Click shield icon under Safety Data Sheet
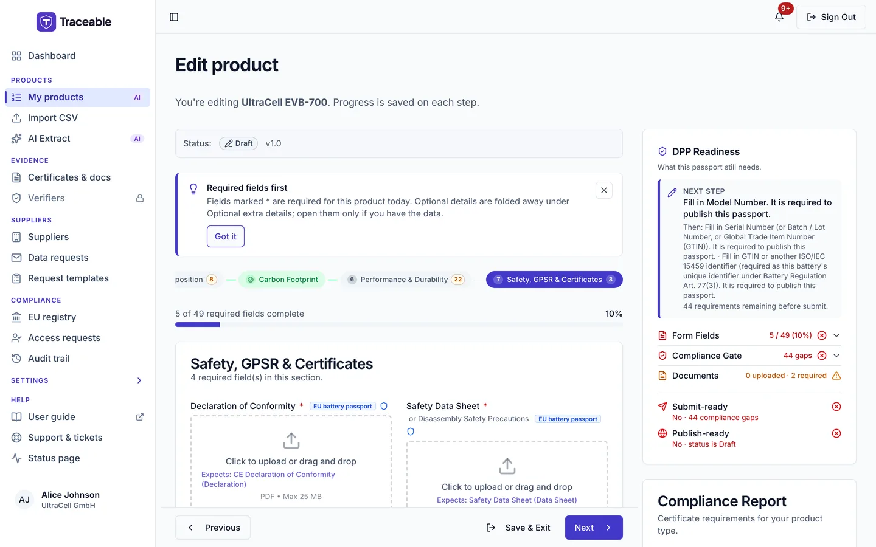 (411, 432)
